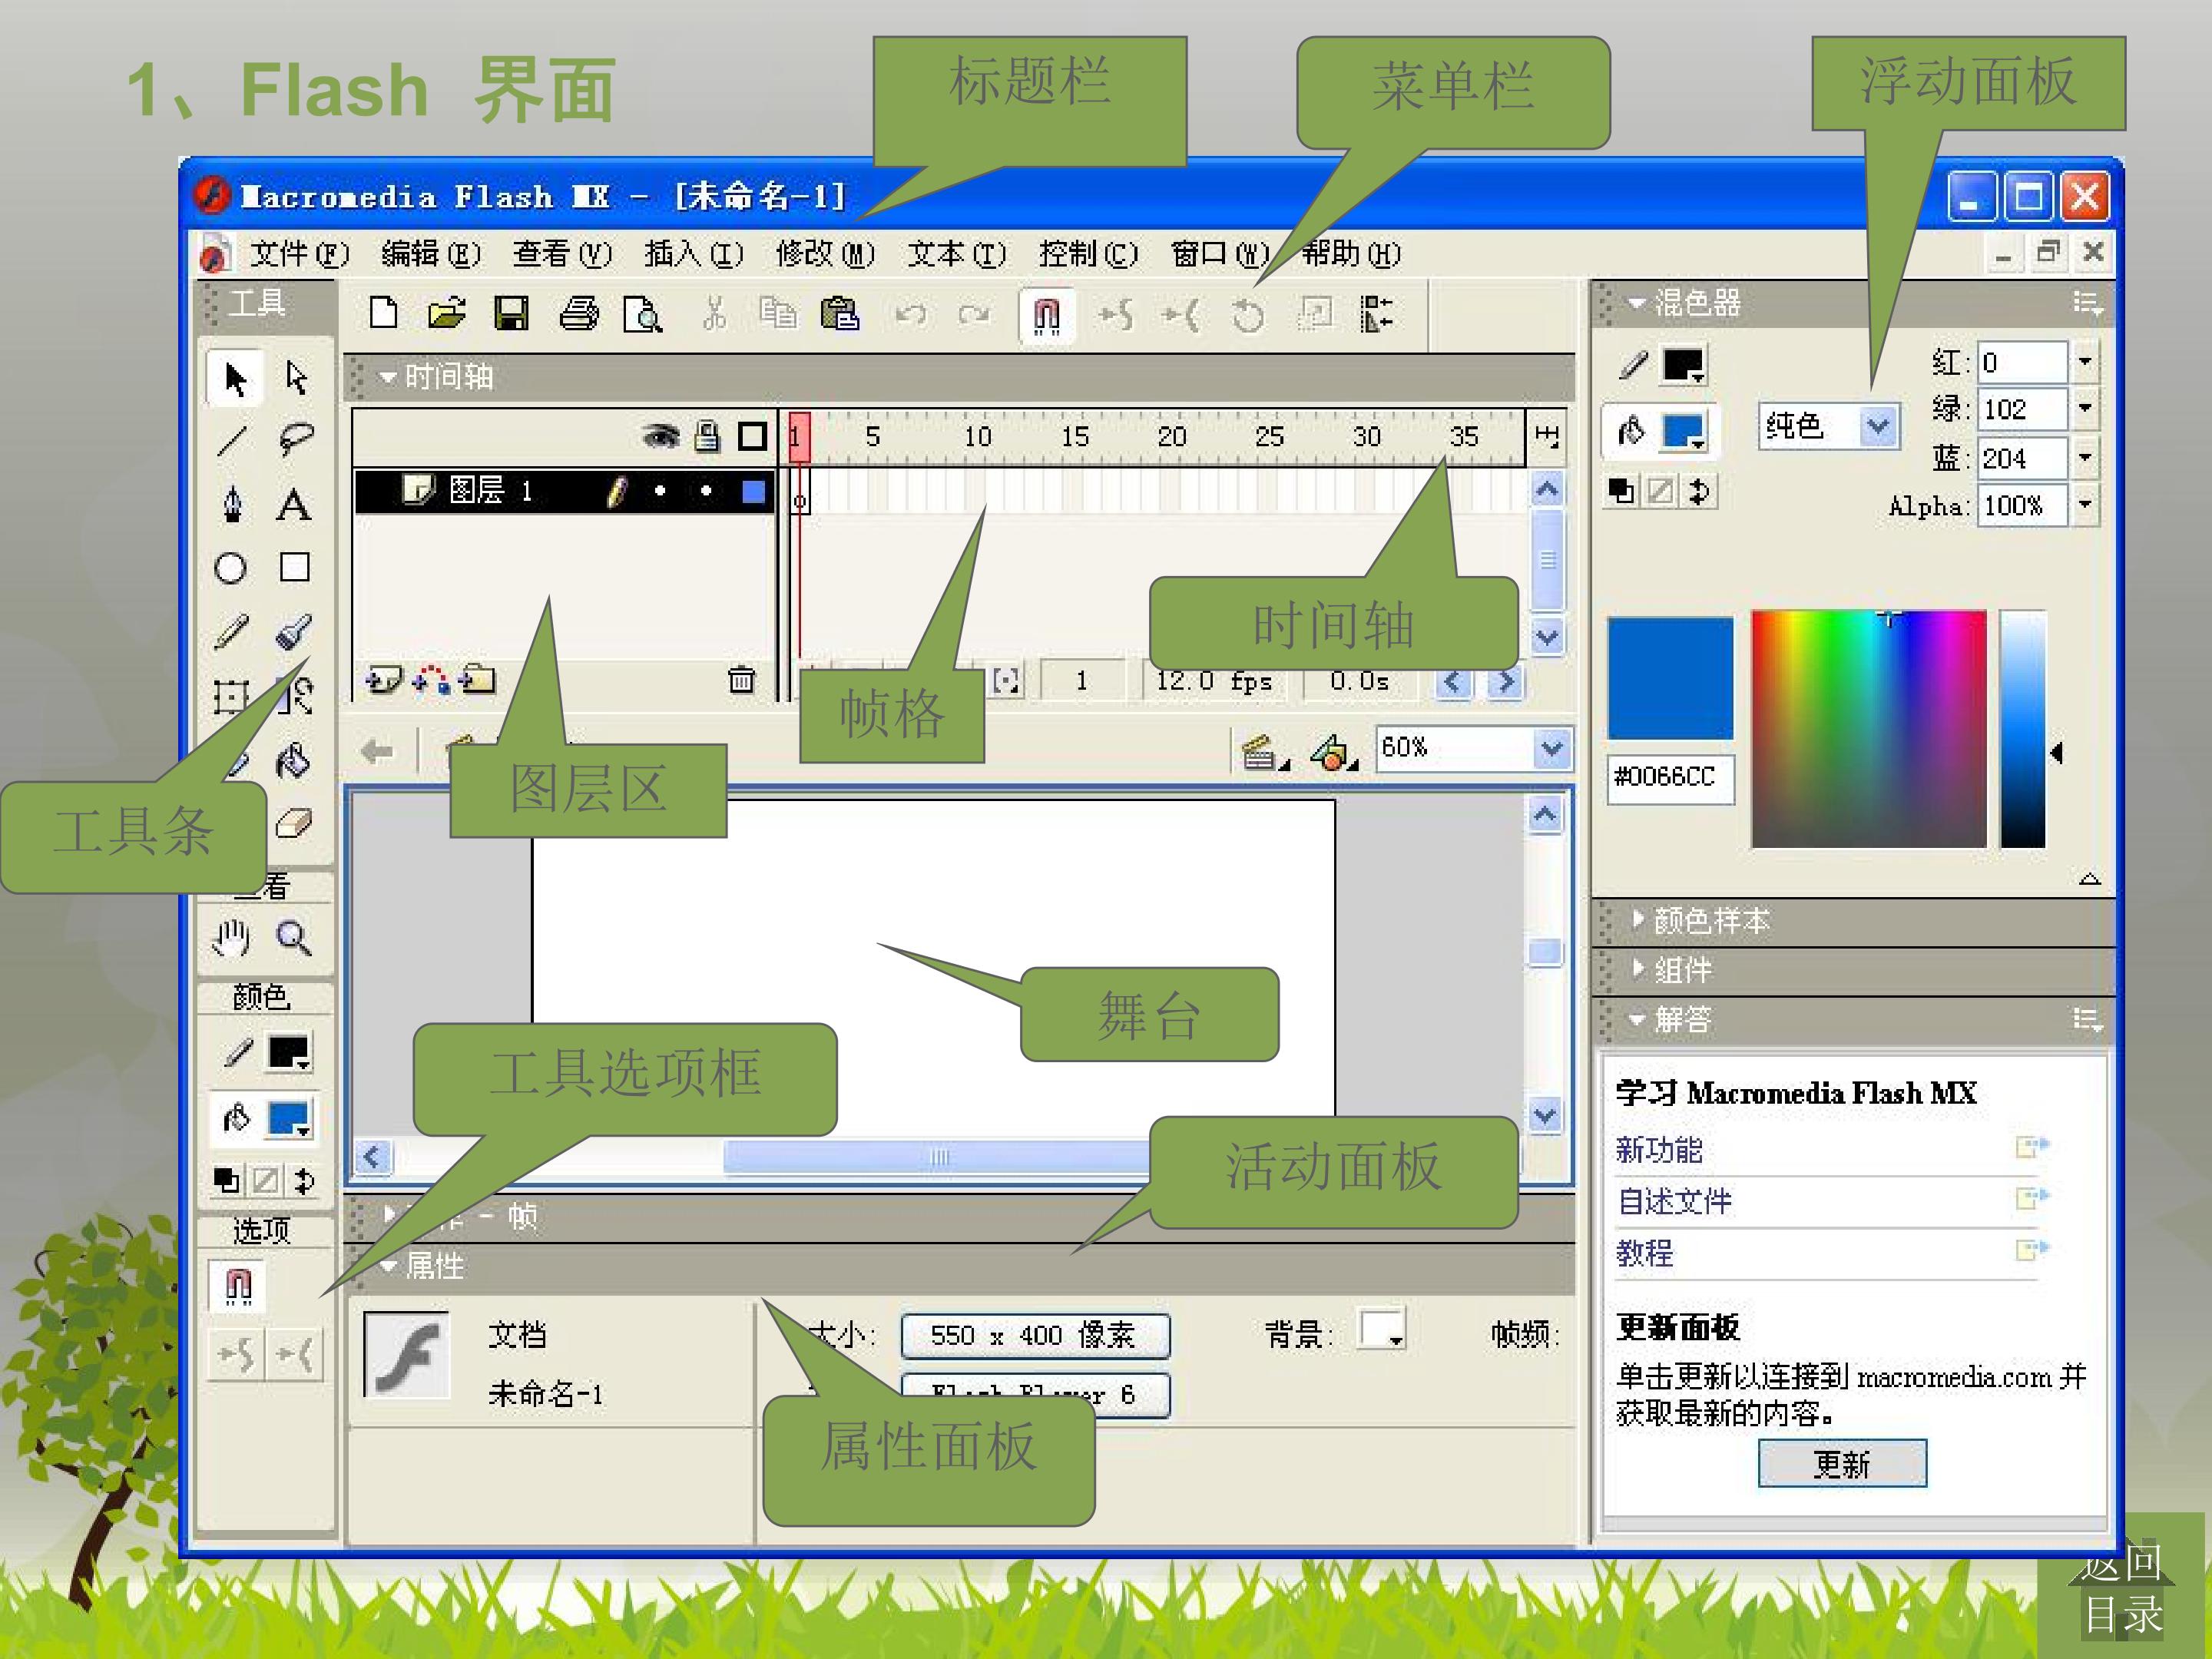This screenshot has height=1659, width=2212.
Task: Toggle Snap magnet in tool options
Action: 238,1285
